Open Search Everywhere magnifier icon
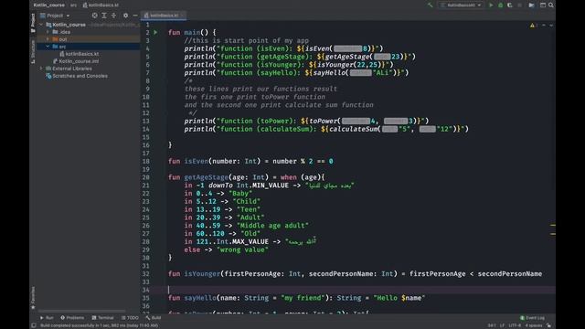The width and height of the screenshot is (585, 329). (551, 5)
